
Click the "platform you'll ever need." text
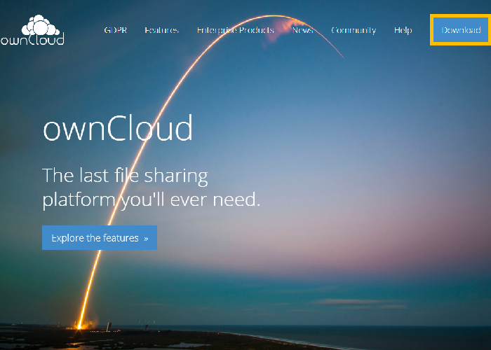(151, 199)
